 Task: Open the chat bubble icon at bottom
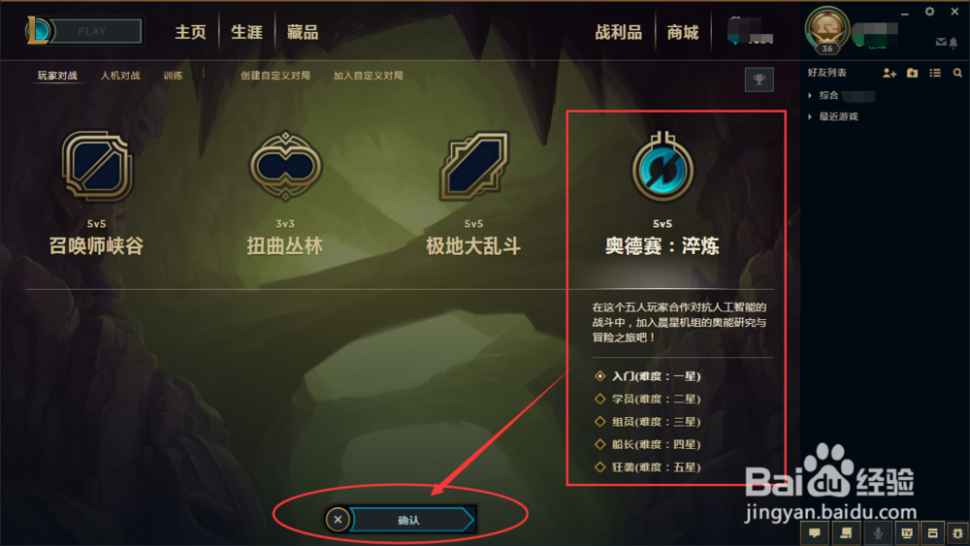[816, 533]
